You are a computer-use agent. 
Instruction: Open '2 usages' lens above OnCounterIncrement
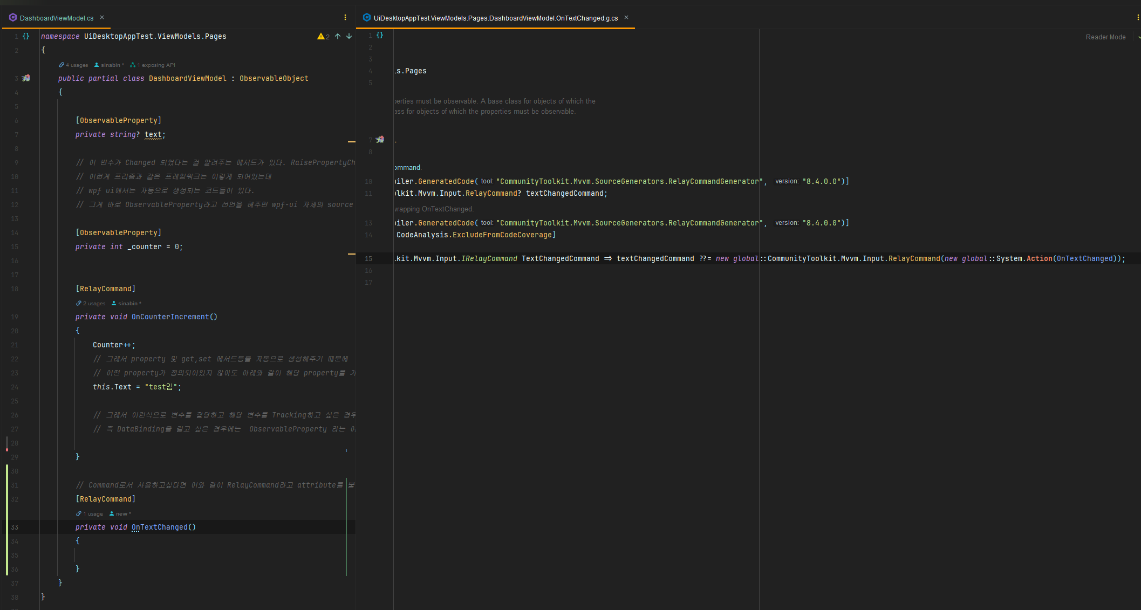coord(93,304)
